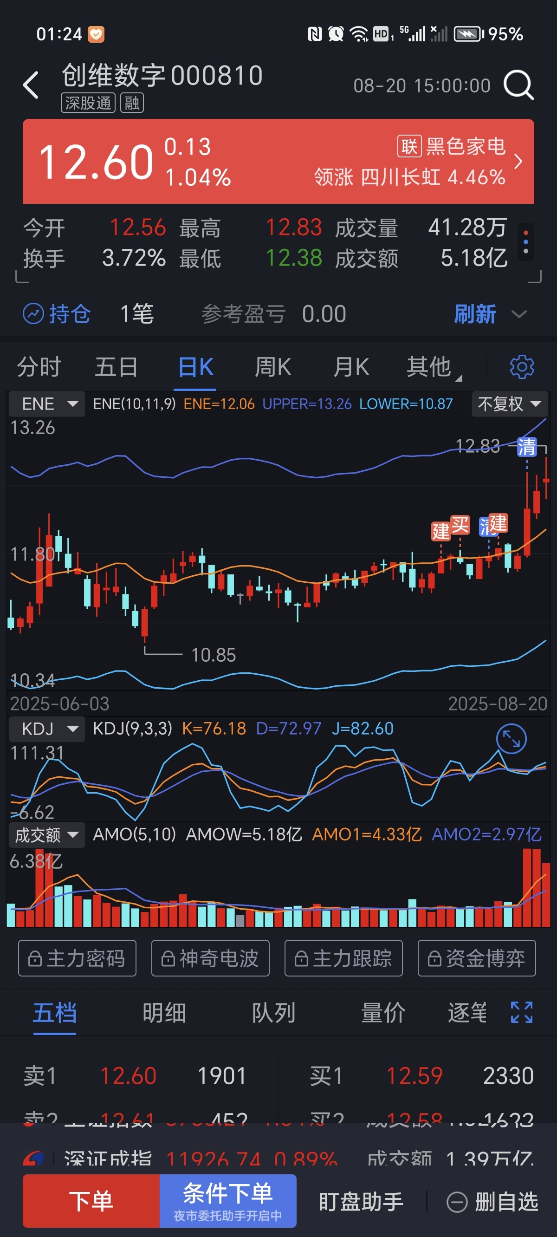
Task: Tap the 今开 12.56 value
Action: click(x=138, y=228)
